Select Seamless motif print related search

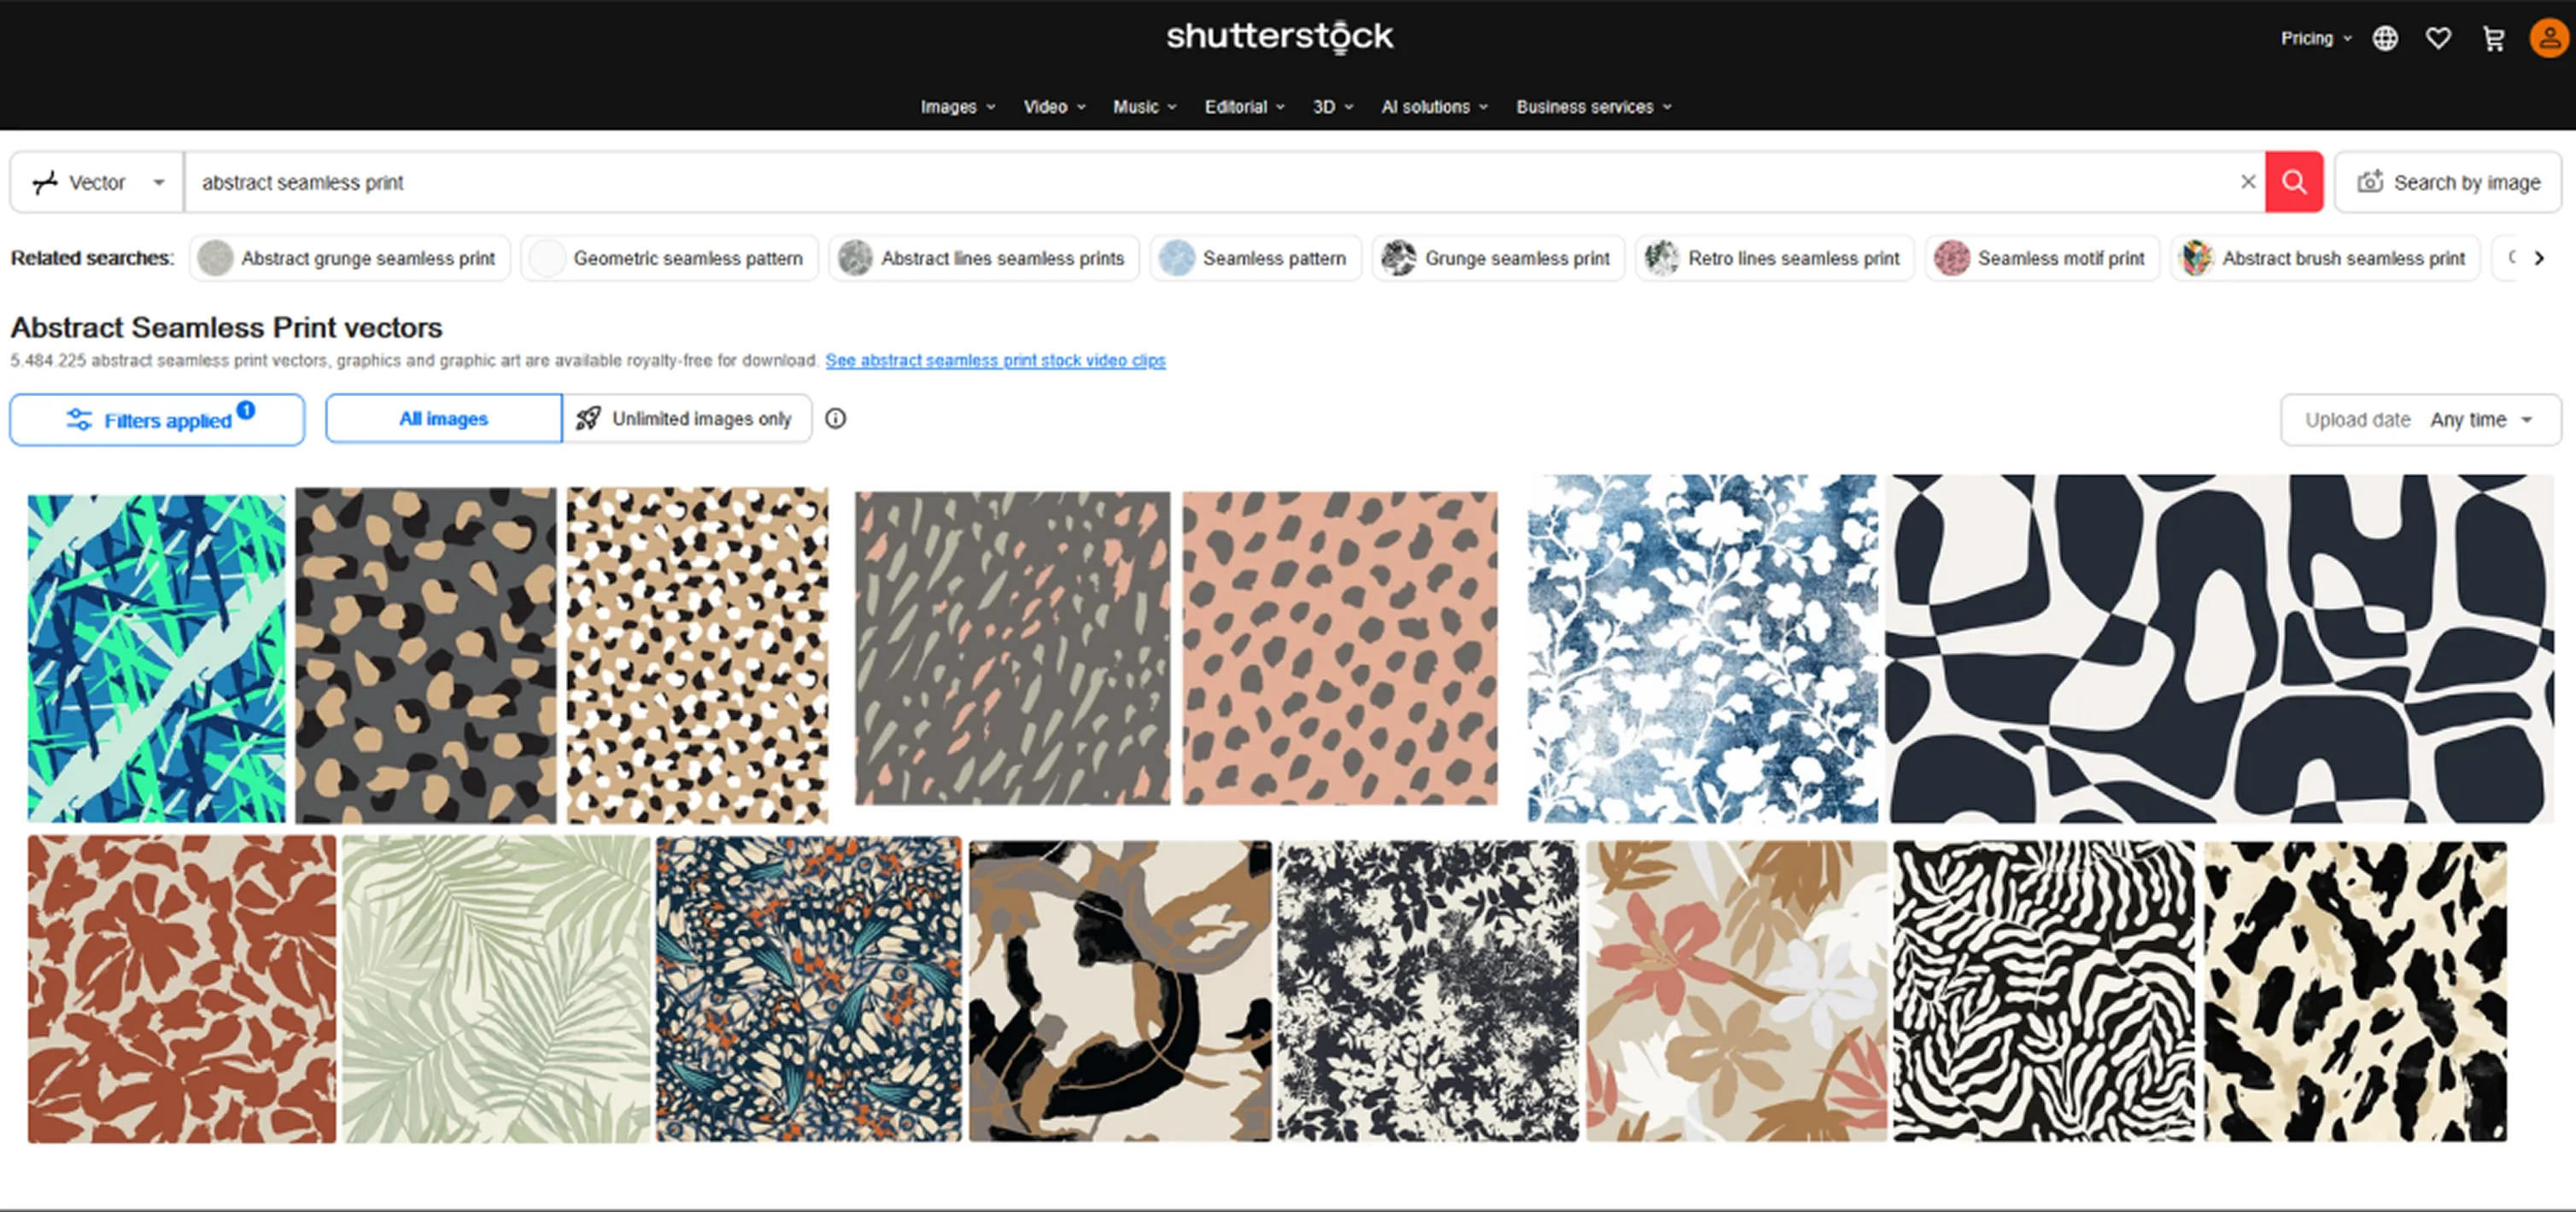(x=2042, y=258)
